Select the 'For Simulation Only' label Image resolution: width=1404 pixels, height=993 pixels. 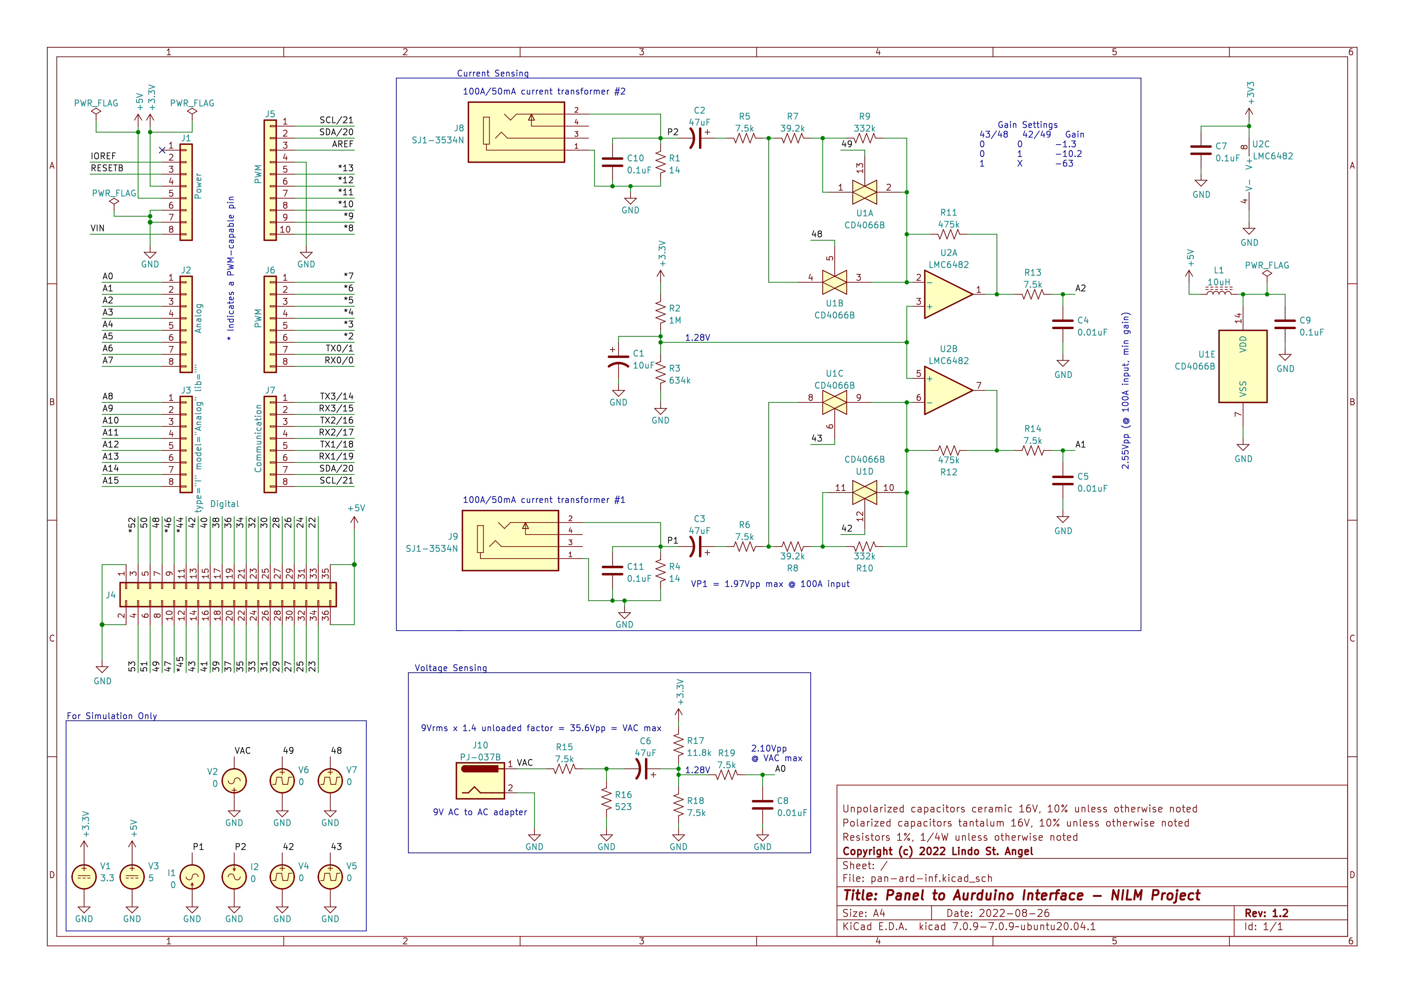tap(112, 716)
